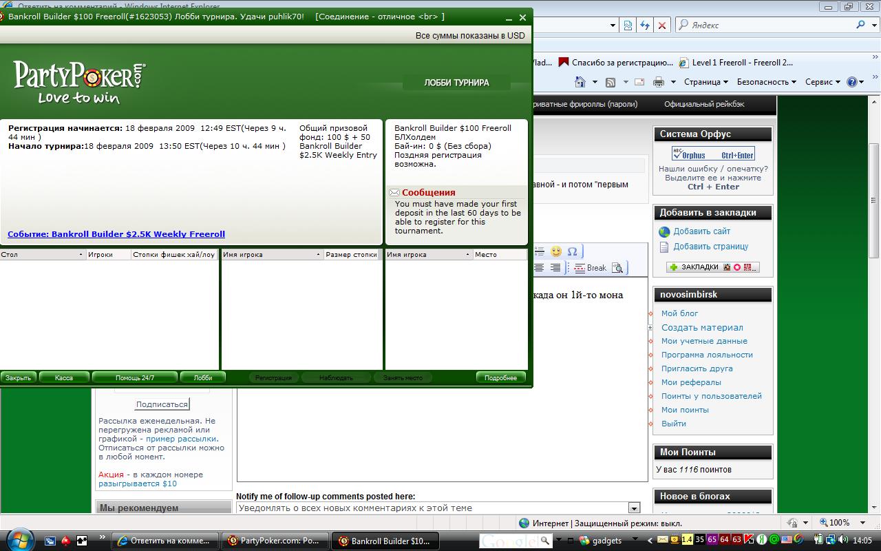Open the search provider dropdown next to Яндекс
This screenshot has width=881, height=551.
(x=874, y=25)
